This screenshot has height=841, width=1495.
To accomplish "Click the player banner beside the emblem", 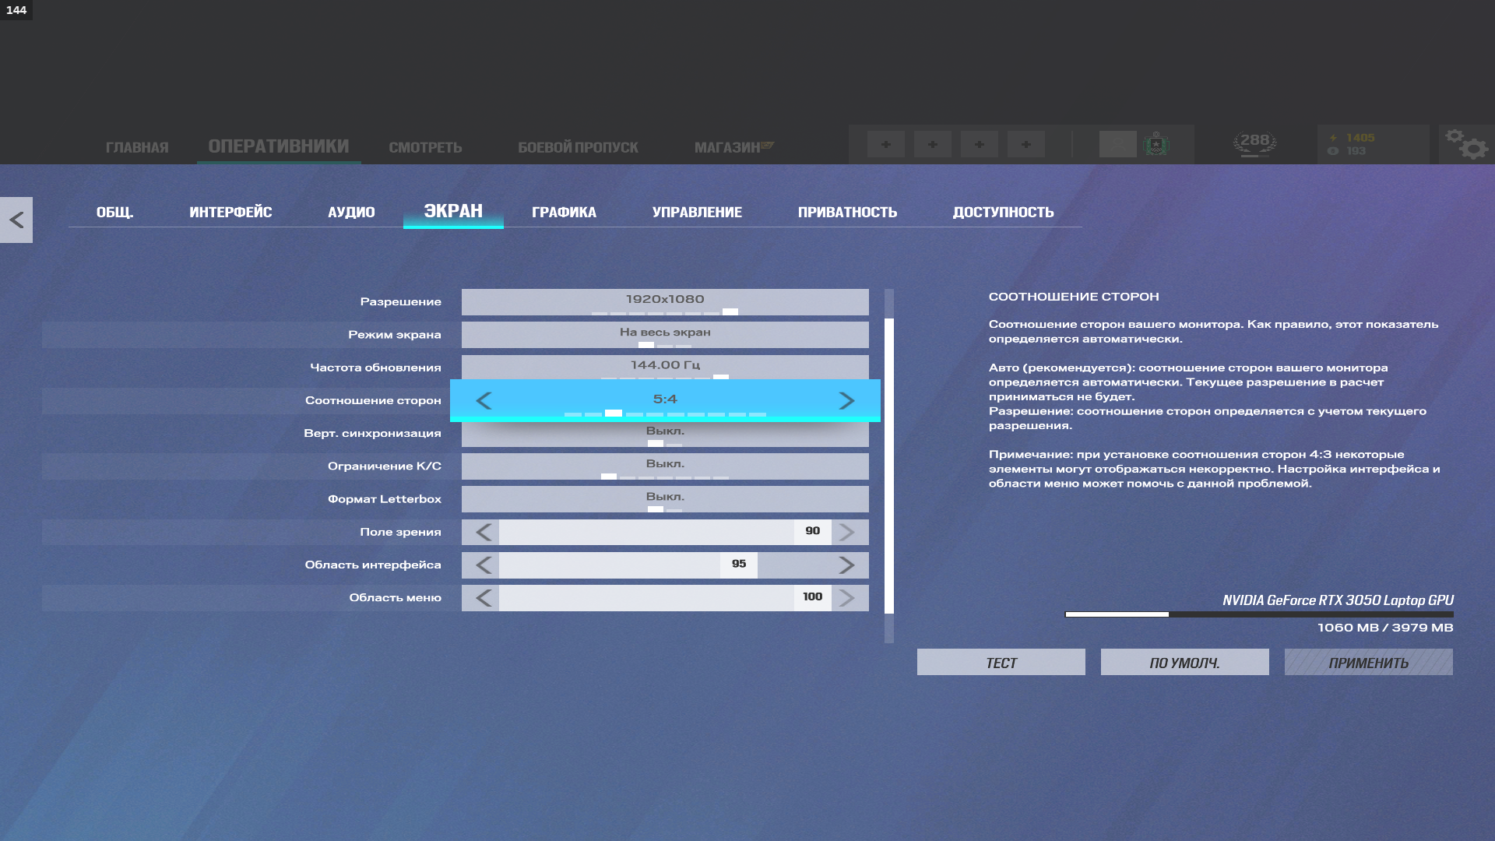I will pyautogui.click(x=1118, y=144).
